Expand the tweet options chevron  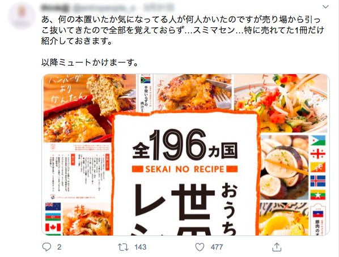coord(325,7)
